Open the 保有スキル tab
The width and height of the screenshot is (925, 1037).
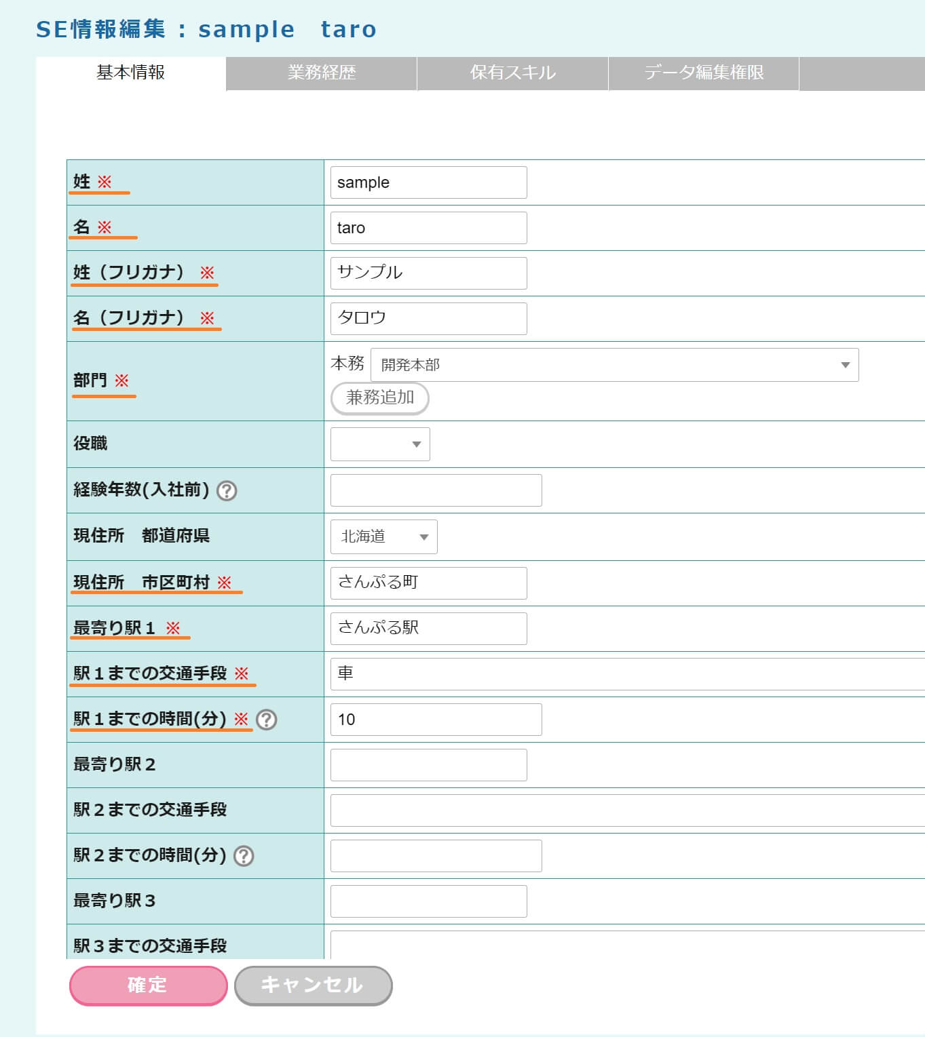click(512, 73)
